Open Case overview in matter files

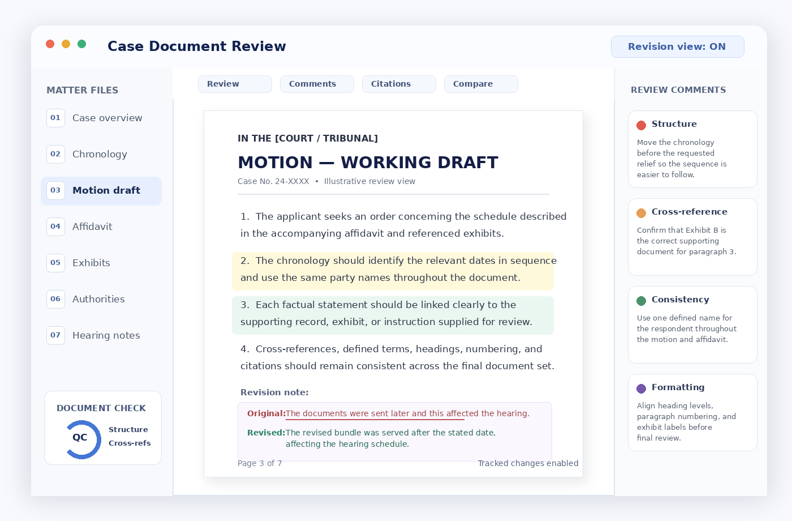click(x=101, y=118)
